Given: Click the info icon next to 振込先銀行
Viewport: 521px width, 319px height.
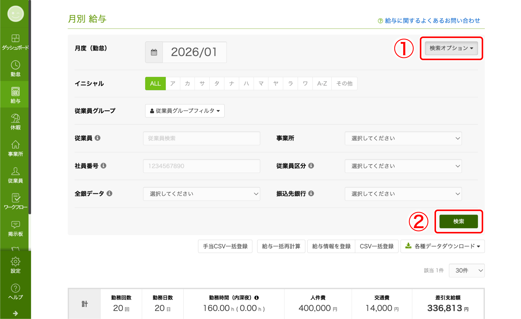Looking at the screenshot, I should pos(311,194).
